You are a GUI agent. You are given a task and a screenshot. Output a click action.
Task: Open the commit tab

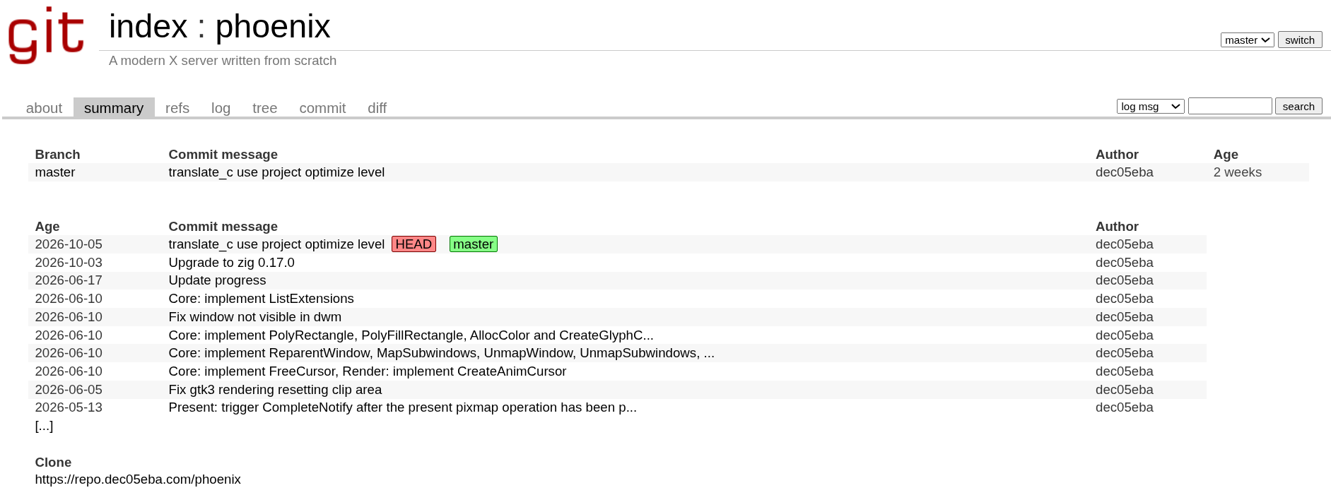(322, 108)
